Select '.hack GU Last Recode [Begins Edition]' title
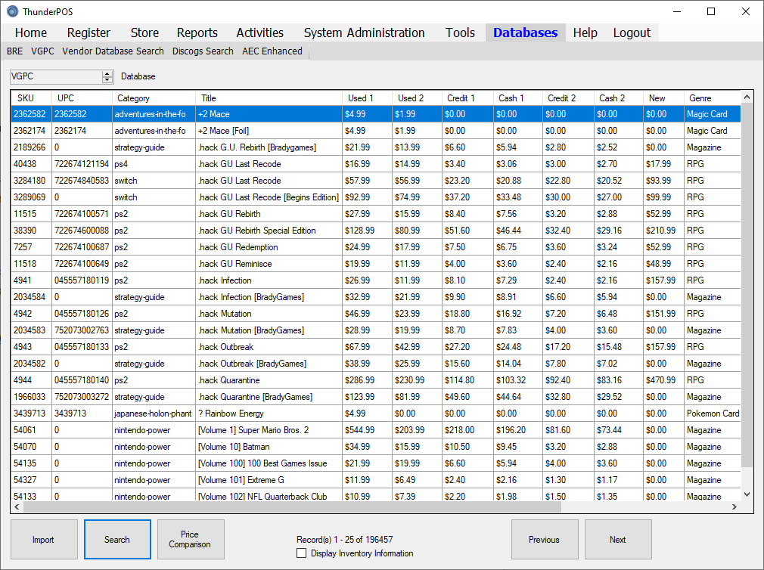This screenshot has height=570, width=764. point(269,197)
